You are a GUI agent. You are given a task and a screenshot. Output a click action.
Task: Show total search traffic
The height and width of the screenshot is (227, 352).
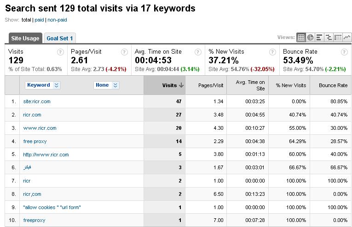pos(26,20)
